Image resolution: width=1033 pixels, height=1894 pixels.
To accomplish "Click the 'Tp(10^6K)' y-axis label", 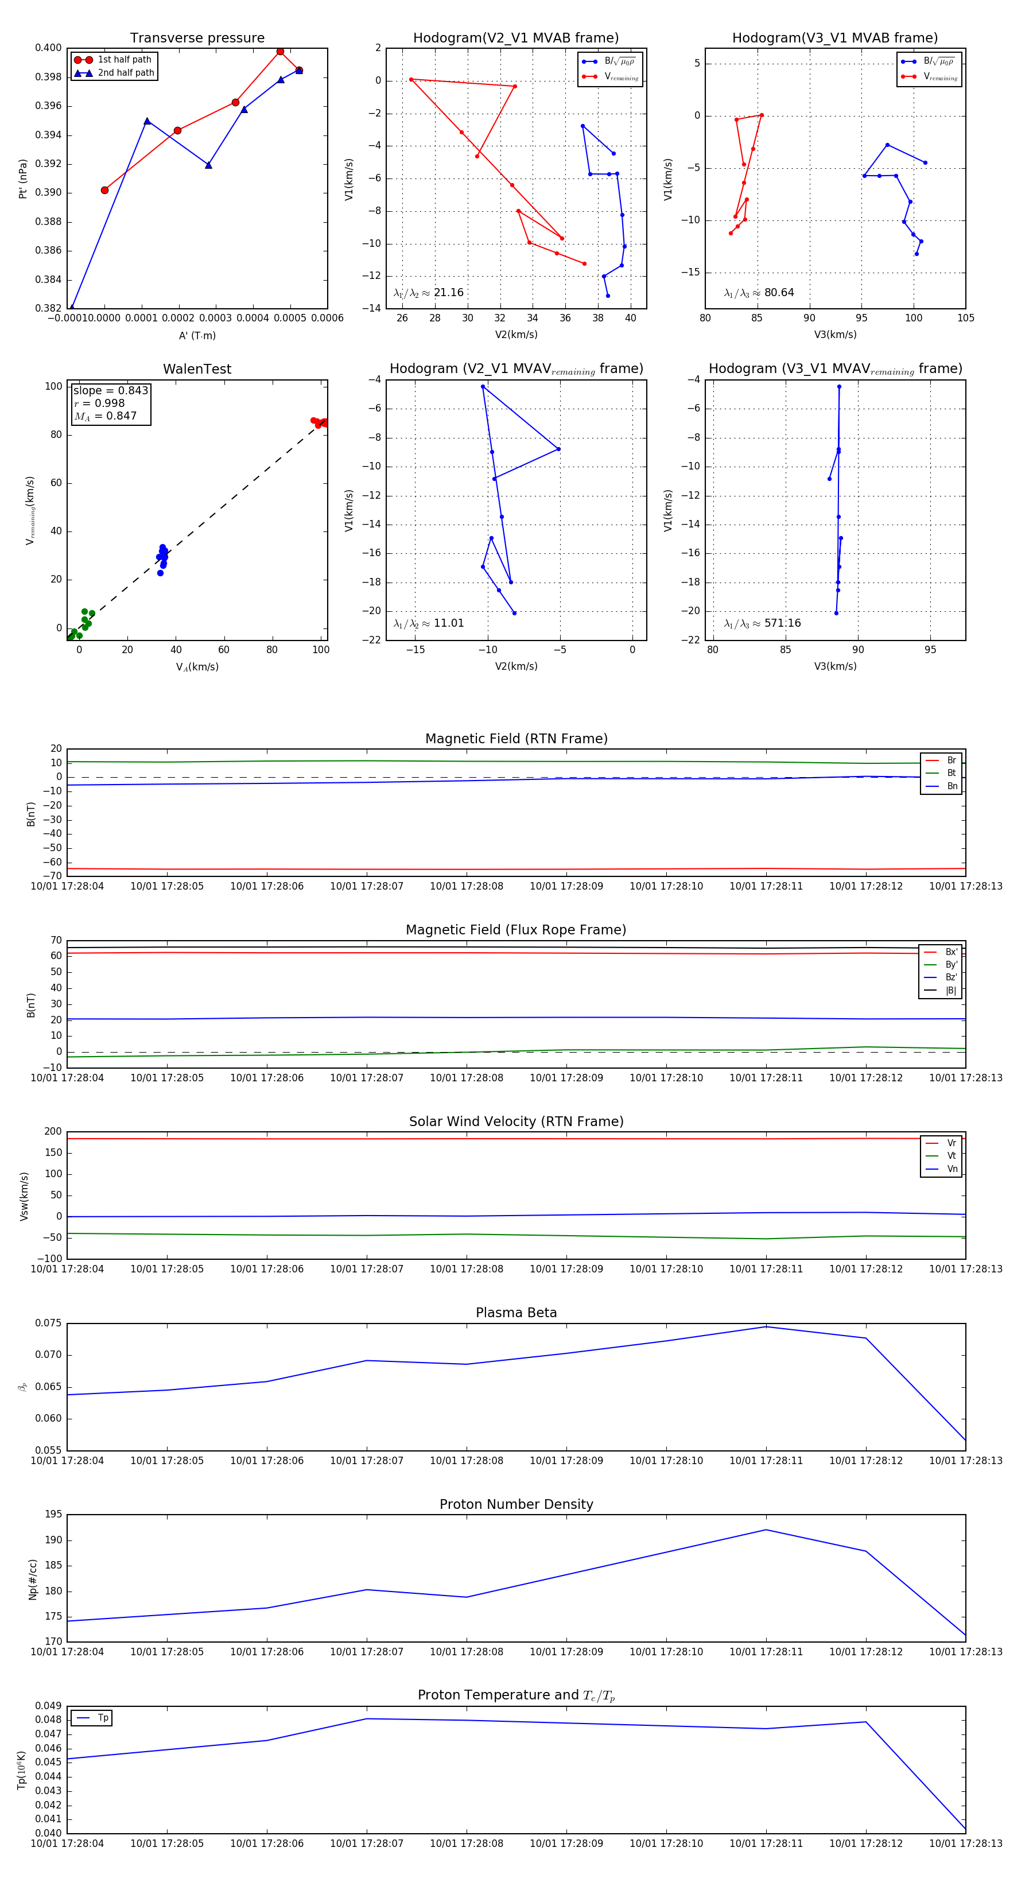I will coord(22,1770).
